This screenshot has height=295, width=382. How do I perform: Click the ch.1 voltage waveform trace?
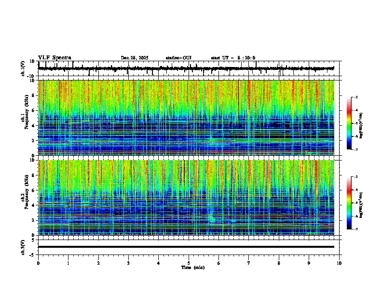click(186, 68)
